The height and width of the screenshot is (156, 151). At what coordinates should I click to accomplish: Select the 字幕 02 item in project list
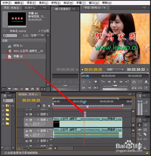click(18, 57)
